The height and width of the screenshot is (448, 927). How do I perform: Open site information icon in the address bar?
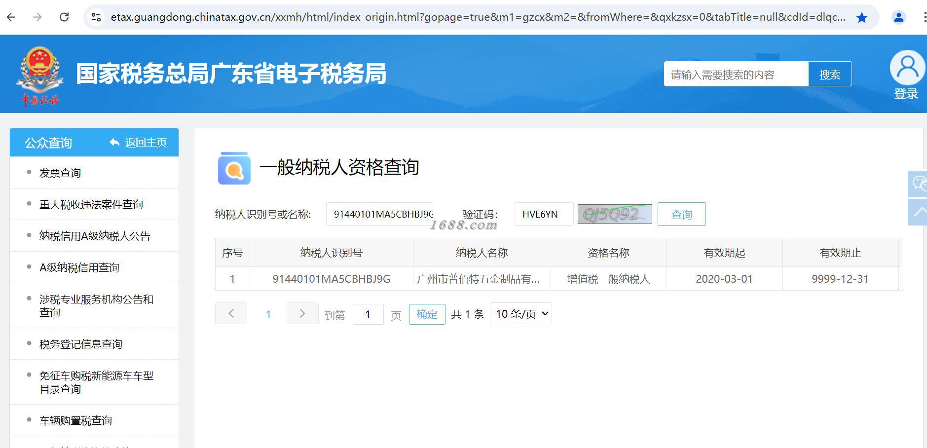(x=96, y=17)
